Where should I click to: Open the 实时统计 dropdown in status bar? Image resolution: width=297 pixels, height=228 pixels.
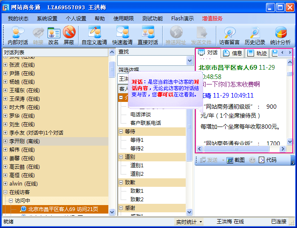pos(189,222)
